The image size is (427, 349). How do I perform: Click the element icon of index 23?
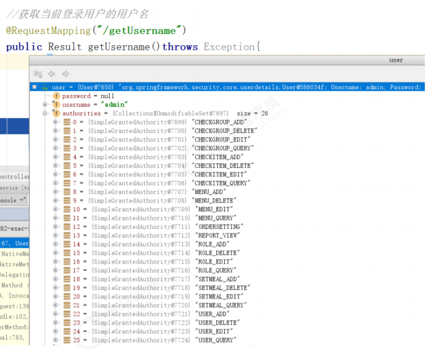point(67,322)
